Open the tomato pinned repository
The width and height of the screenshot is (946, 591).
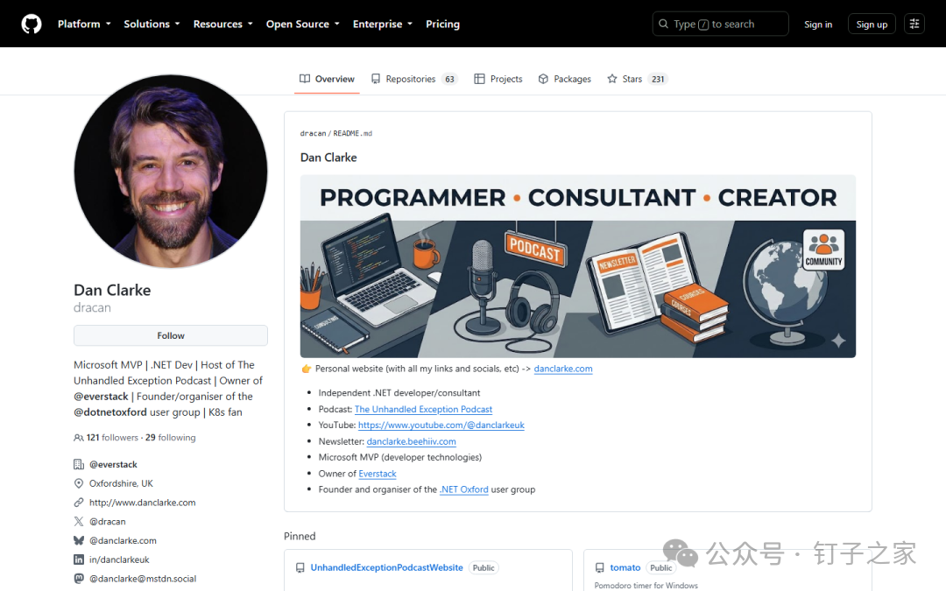625,567
